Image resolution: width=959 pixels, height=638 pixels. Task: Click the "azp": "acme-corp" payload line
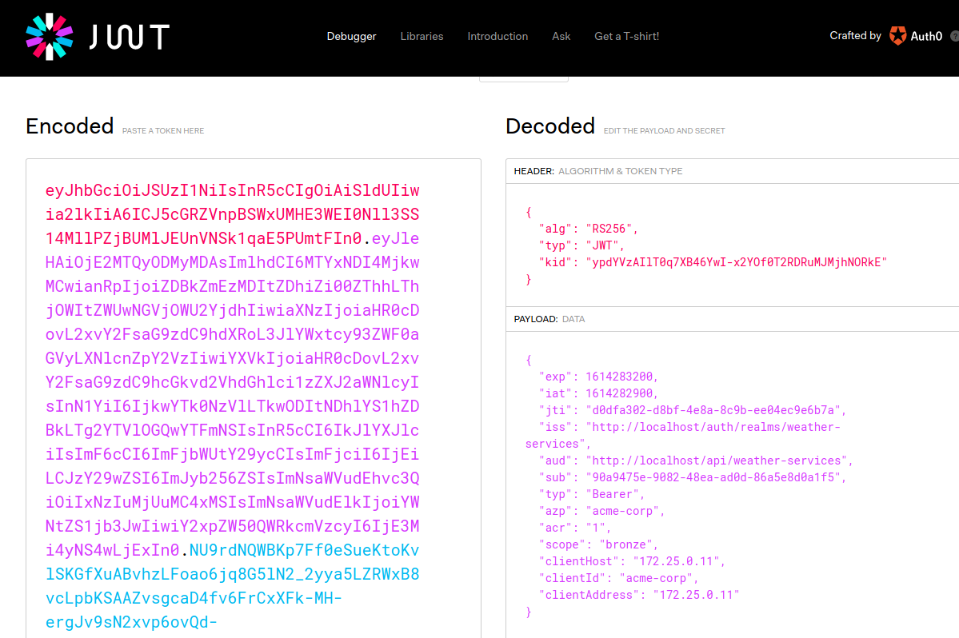click(x=601, y=511)
